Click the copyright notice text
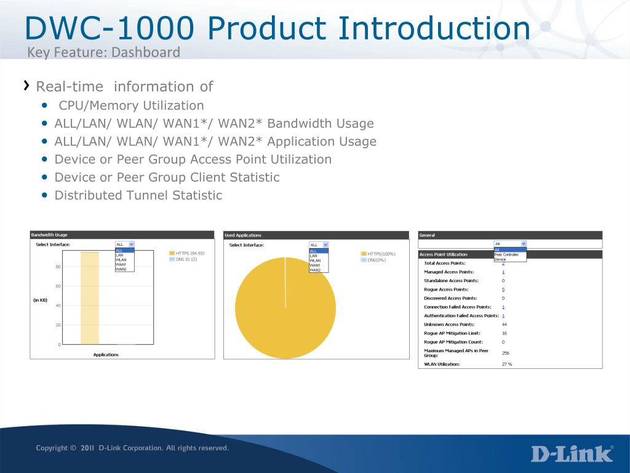 click(132, 448)
